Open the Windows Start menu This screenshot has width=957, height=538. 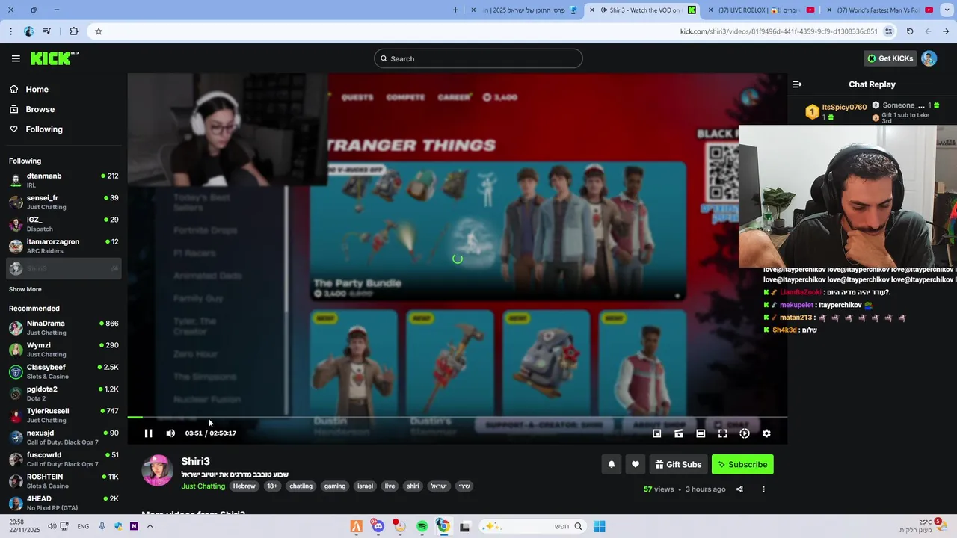599,526
